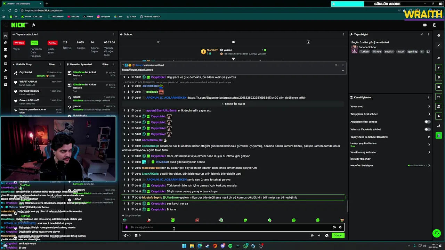Open the lightning icon in right sidebar
This screenshot has height=250, width=445.
coord(439,67)
